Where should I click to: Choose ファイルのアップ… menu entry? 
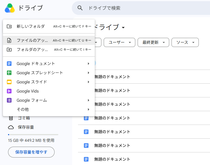(49, 40)
